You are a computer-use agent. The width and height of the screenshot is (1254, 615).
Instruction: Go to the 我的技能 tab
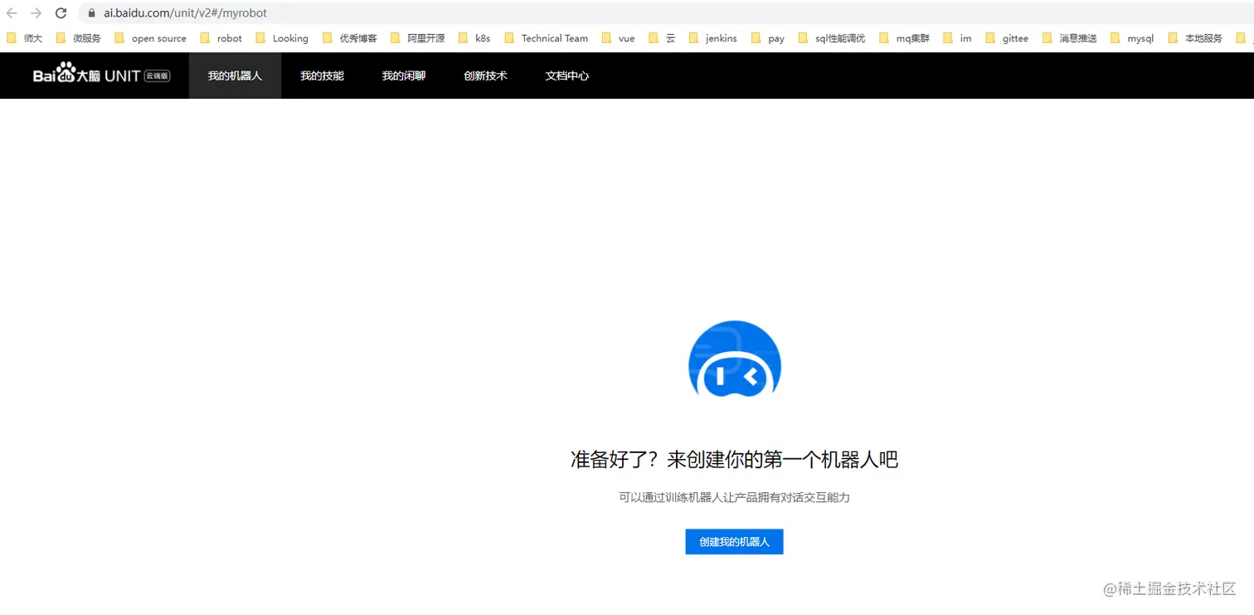[x=322, y=76]
